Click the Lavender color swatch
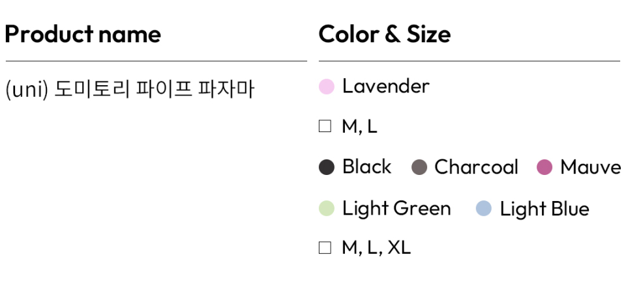 coord(327,87)
